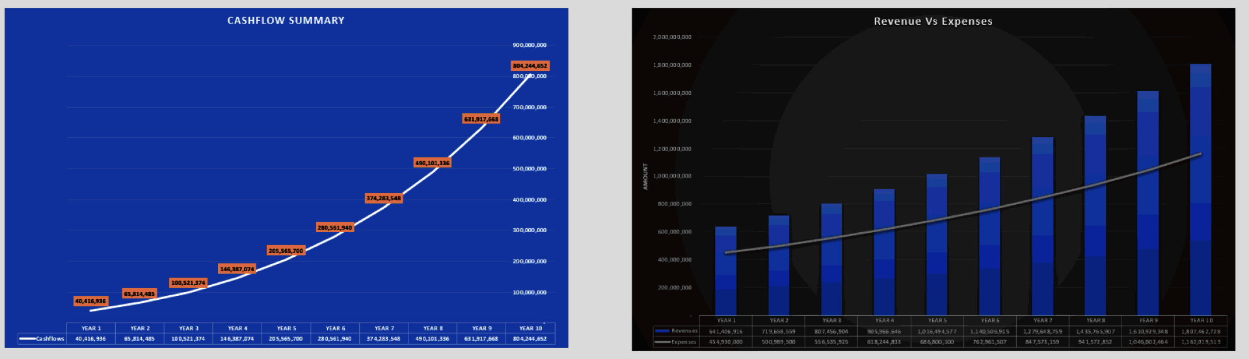
Task: Click the 100,000,000 cashflow axis label
Action: click(x=530, y=292)
